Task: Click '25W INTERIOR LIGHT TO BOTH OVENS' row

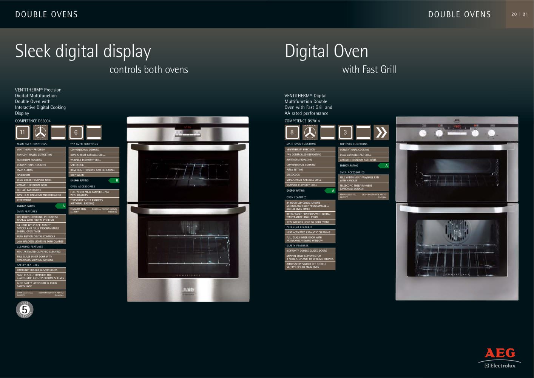Action: point(310,222)
